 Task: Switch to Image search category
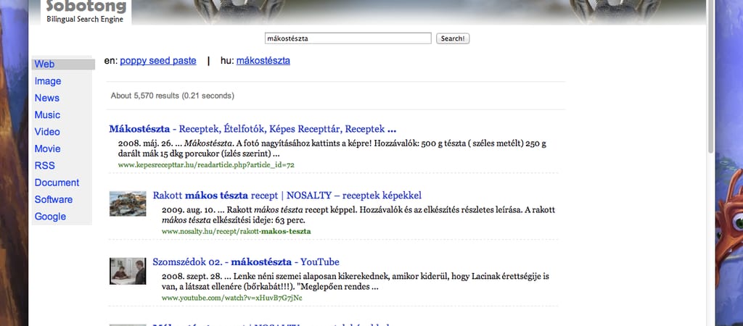48,81
